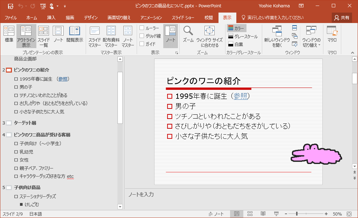Enable the Ruler (ルーラー) checkbox
This screenshot has width=358, height=218.
142,28
